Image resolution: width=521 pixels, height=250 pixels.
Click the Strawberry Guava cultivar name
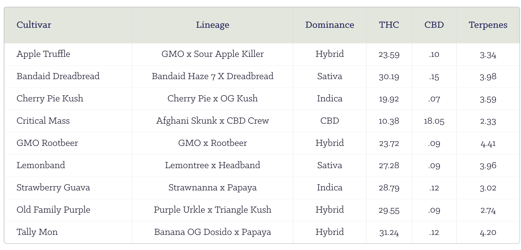click(53, 188)
